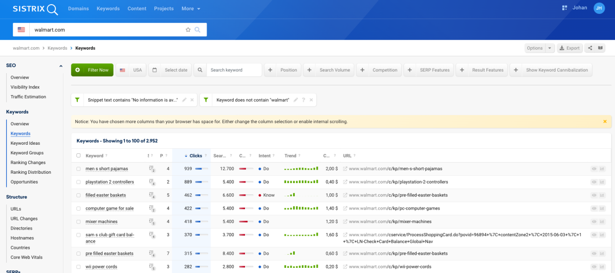The height and width of the screenshot is (273, 615).
Task: Click the Trend column help question mark
Action: [300, 156]
